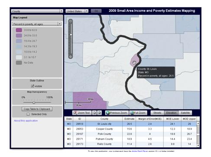The image size is (211, 157).
Task: Click the Full Zoom globe button
Action: [138, 113]
